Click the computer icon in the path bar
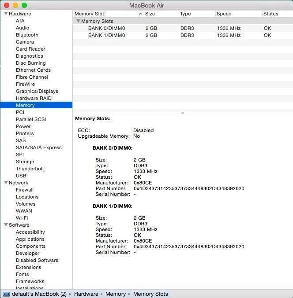 click(x=6, y=294)
